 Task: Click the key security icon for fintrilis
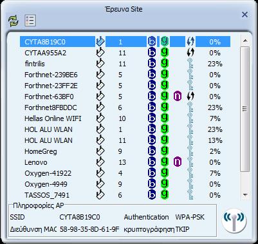(190, 64)
